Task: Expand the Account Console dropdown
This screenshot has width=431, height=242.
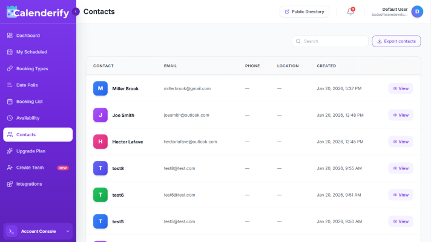Action: (68, 231)
